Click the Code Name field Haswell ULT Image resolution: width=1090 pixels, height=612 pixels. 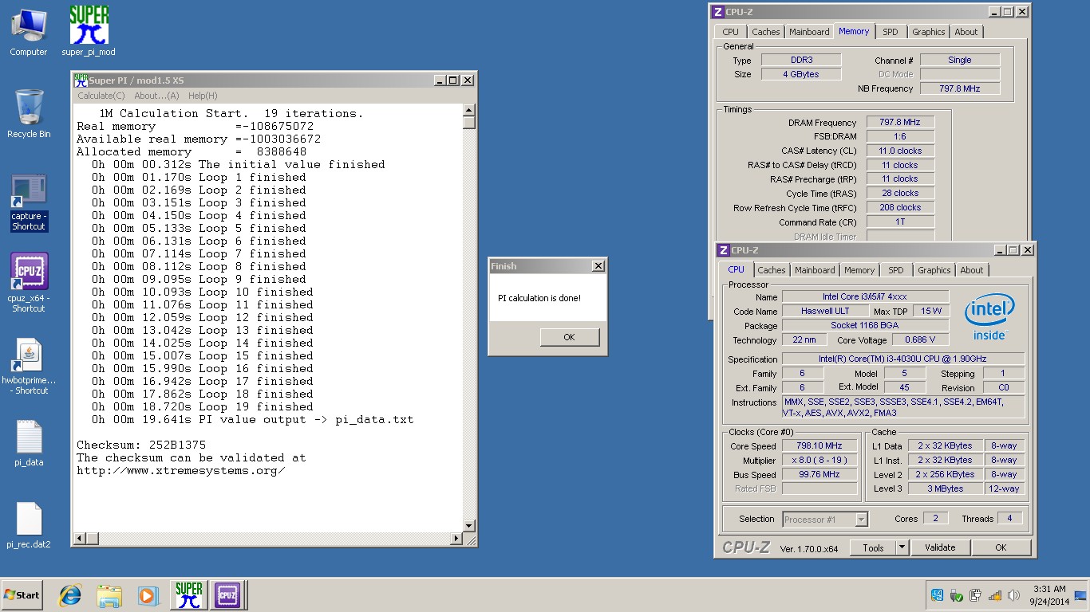[825, 311]
